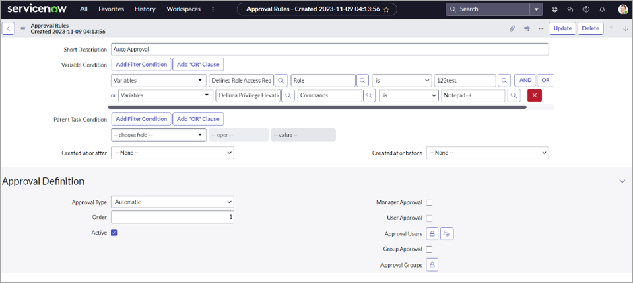Click the lookup icon next to Role

pyautogui.click(x=362, y=80)
